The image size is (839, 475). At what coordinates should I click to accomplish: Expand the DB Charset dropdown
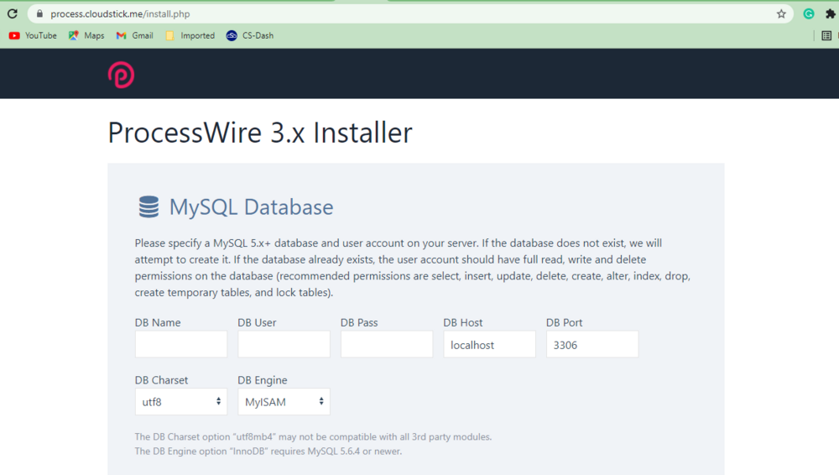coord(181,402)
